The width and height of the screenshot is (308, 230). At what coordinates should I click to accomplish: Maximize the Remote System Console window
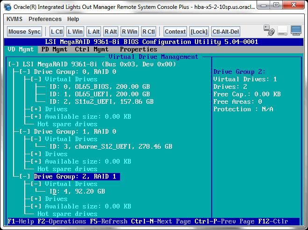coord(276,5)
